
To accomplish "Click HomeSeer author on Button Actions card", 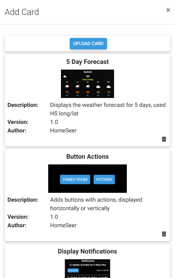I will [63, 225].
